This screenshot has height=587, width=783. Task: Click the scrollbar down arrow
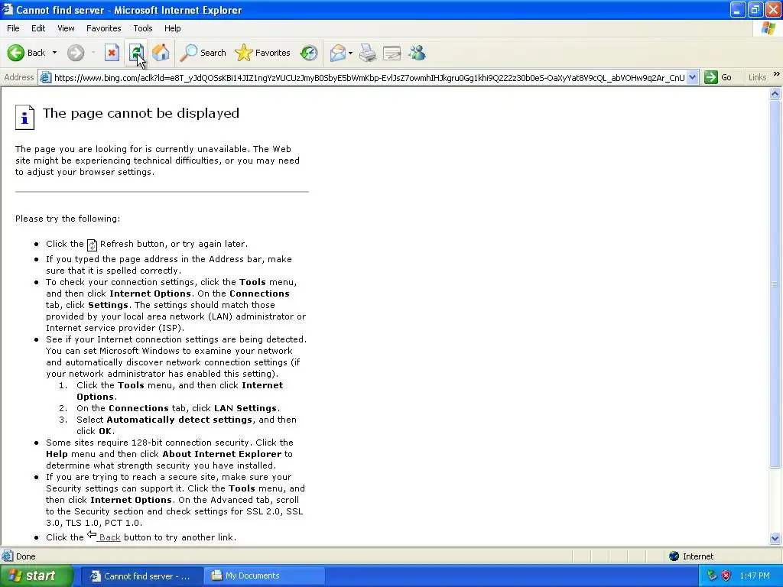[x=775, y=538]
